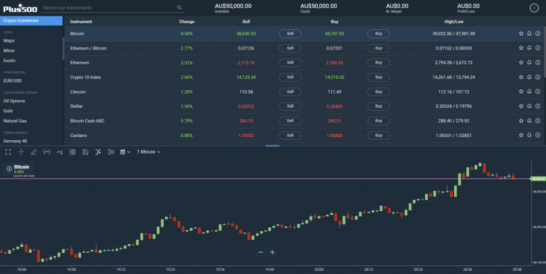
Task: Select Crypto Currencies category
Action: [31, 21]
